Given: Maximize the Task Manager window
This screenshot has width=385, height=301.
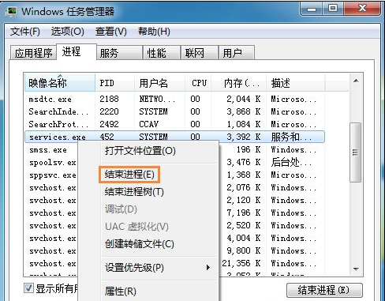Looking at the screenshot, I should pyautogui.click(x=333, y=9).
